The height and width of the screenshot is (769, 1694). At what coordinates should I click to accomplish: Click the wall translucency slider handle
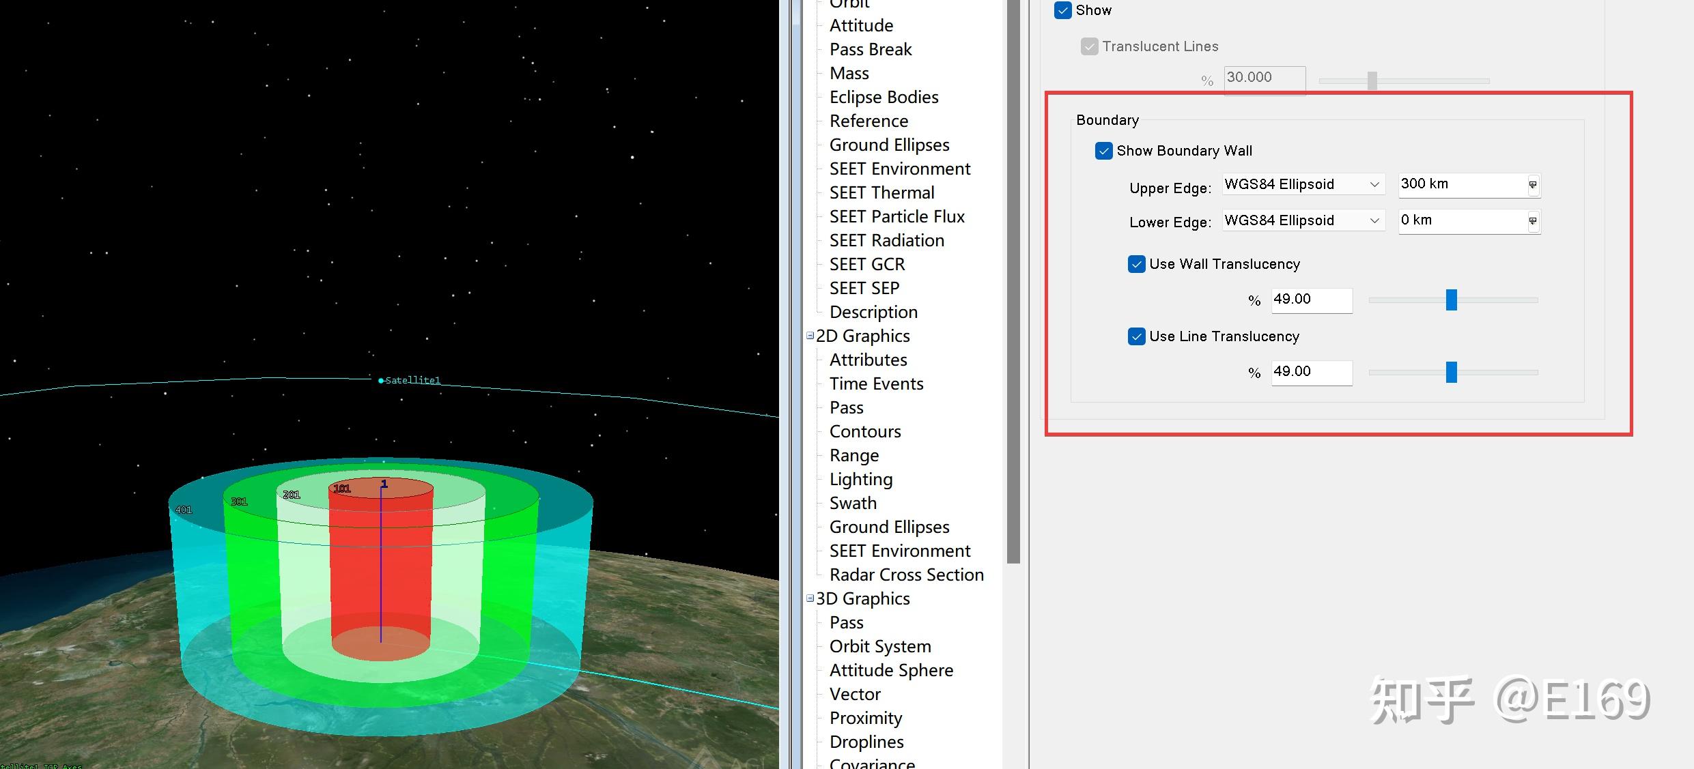[x=1451, y=300]
